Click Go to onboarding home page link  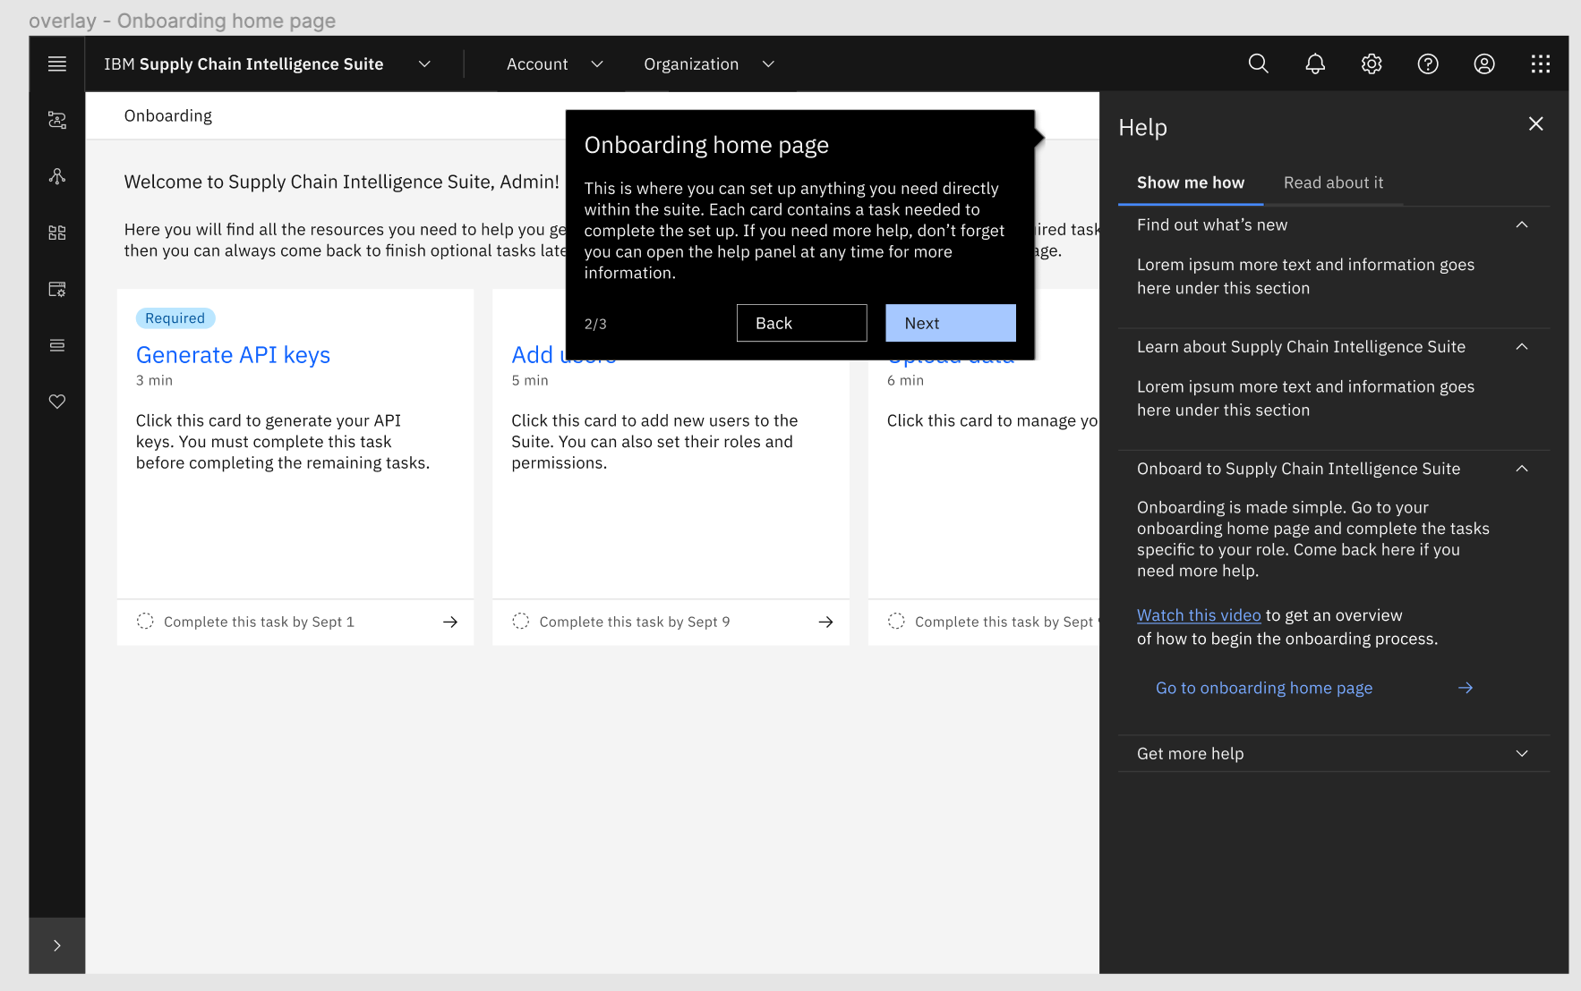pyautogui.click(x=1264, y=688)
